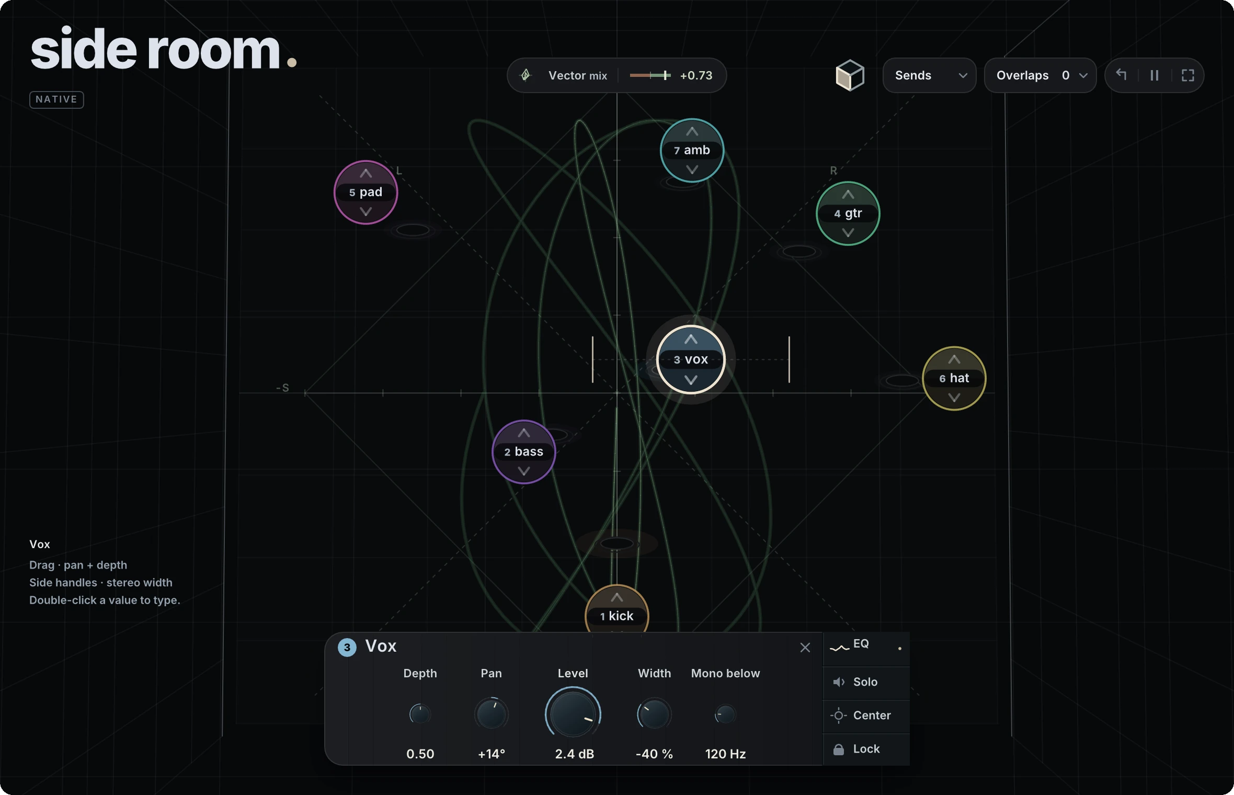Click the up chevron on 2 bass
Image resolution: width=1234 pixels, height=795 pixels.
(x=524, y=433)
